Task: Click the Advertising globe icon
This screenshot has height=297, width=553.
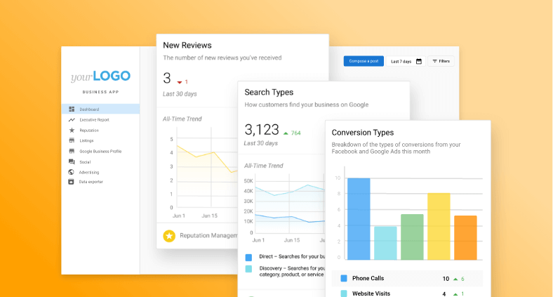Action: pyautogui.click(x=72, y=172)
